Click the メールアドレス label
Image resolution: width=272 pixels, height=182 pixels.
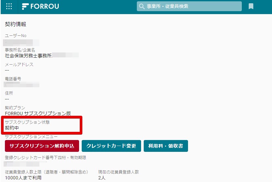(x=19, y=65)
